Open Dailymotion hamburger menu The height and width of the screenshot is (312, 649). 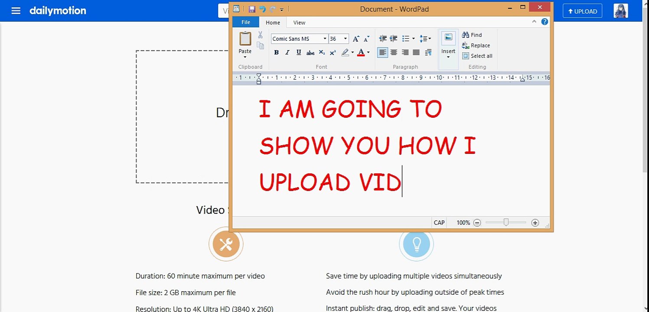point(16,11)
